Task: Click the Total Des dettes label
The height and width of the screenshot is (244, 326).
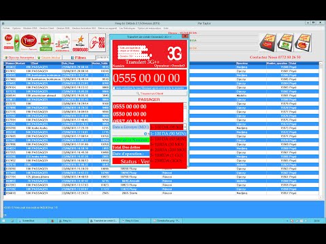Action: [131, 147]
